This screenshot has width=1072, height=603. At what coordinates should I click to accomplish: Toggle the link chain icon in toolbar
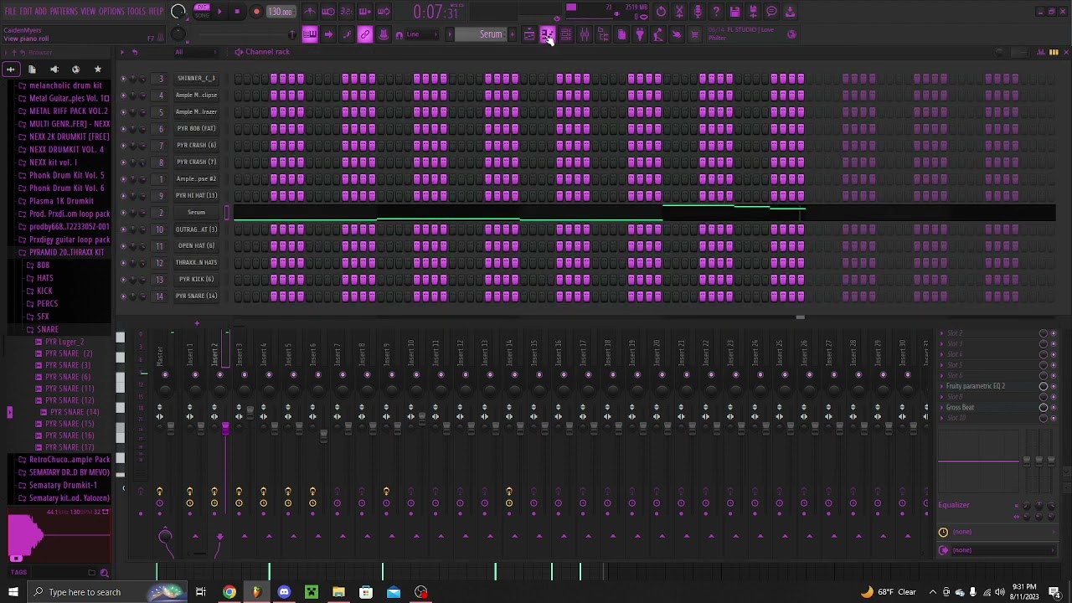tap(365, 34)
